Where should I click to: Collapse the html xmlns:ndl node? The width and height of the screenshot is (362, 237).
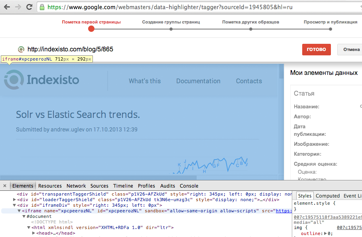click(x=29, y=227)
